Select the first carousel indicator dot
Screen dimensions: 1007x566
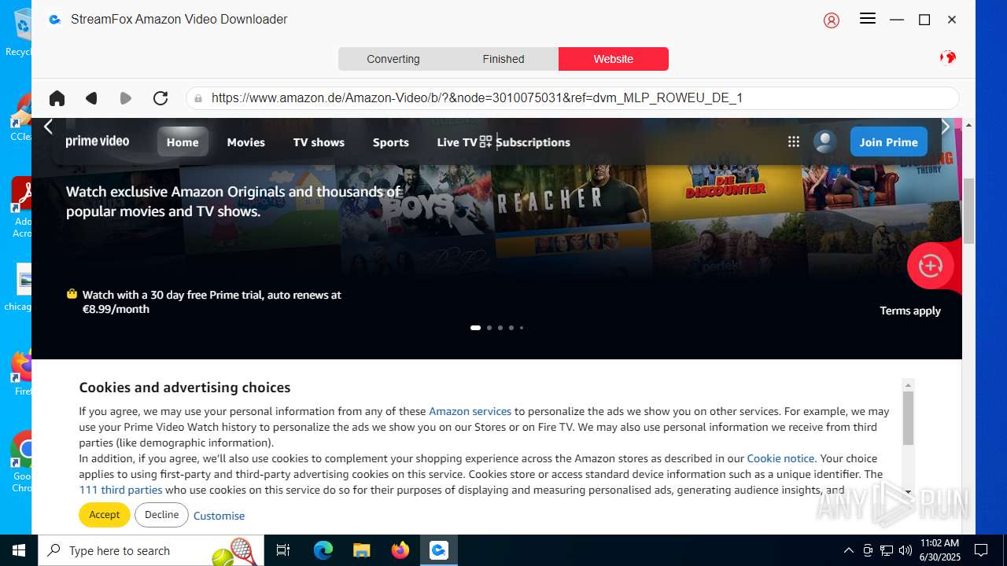click(x=475, y=328)
